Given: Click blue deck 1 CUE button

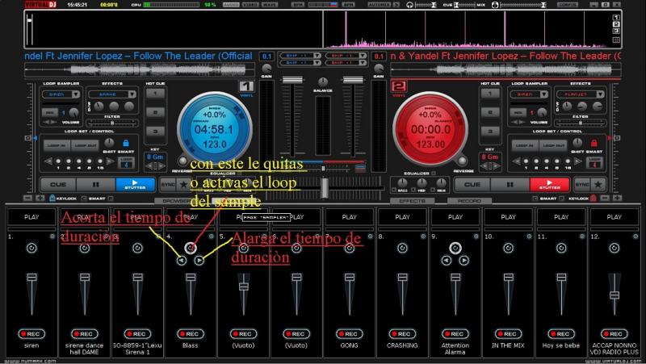Looking at the screenshot, I should [57, 185].
